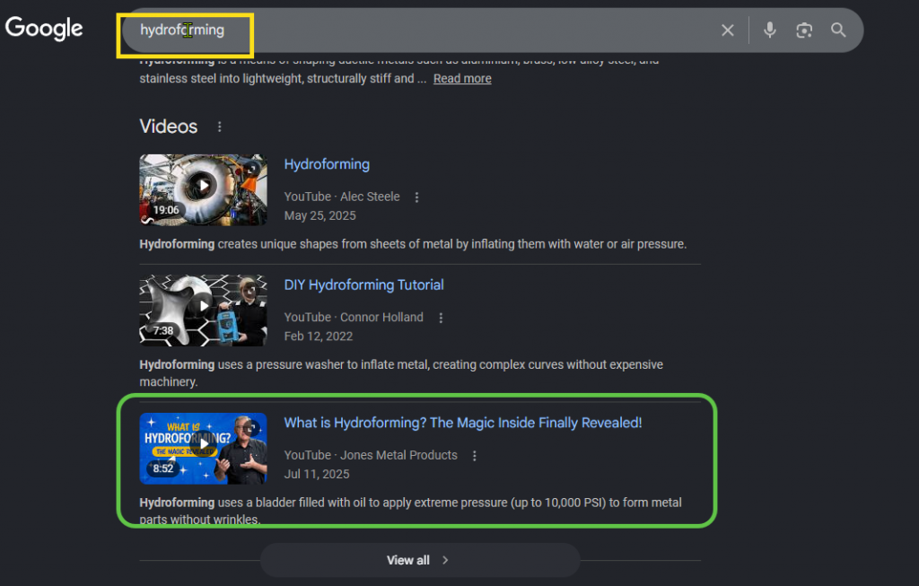Click the search magnifier icon

[837, 30]
